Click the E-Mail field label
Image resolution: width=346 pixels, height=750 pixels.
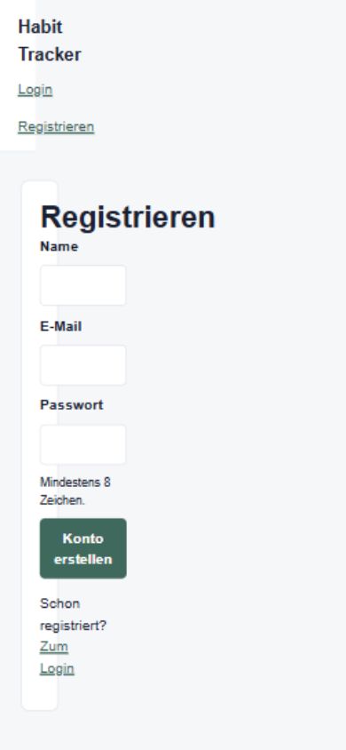point(60,326)
